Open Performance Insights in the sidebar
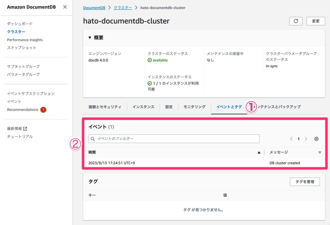330x225 pixels. [x=25, y=40]
